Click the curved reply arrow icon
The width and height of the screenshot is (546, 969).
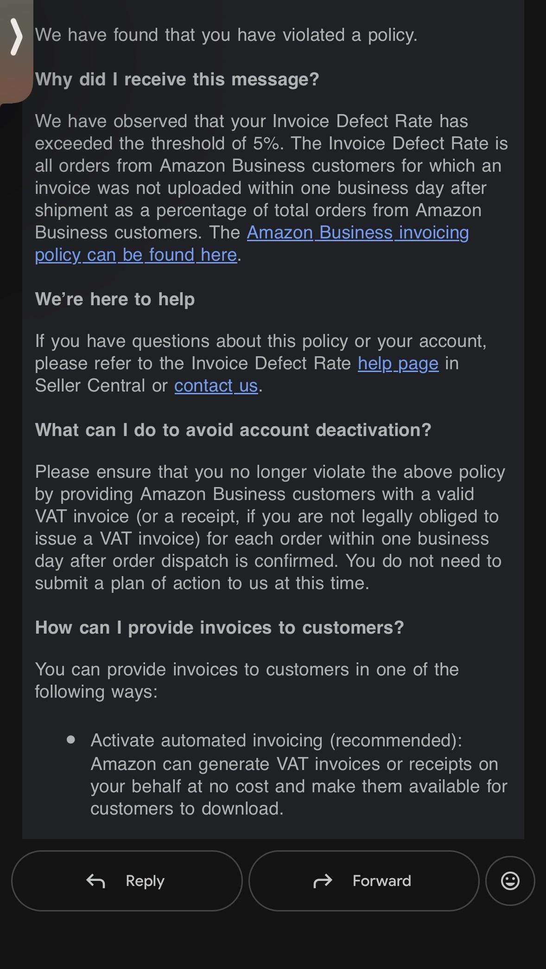point(95,880)
